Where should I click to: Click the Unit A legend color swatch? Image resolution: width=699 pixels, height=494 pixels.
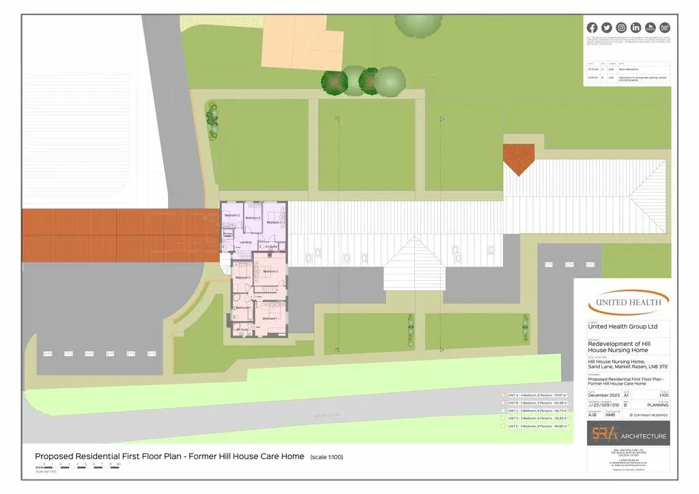click(502, 395)
